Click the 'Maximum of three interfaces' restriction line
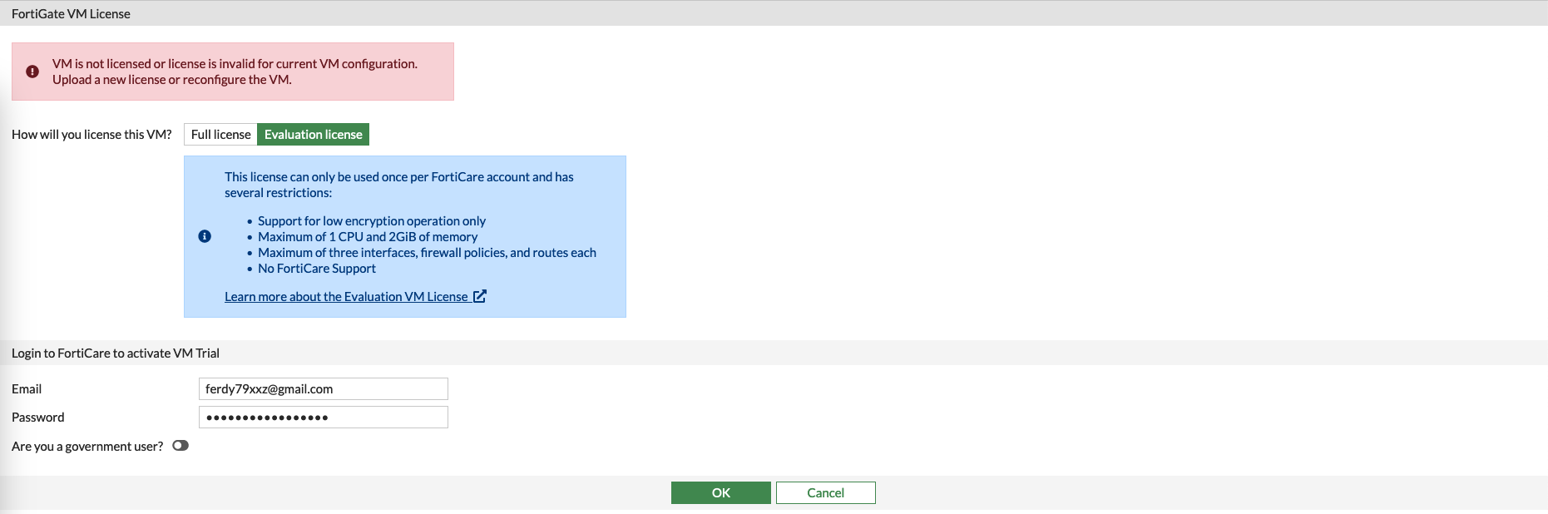This screenshot has height=514, width=1548. [427, 253]
